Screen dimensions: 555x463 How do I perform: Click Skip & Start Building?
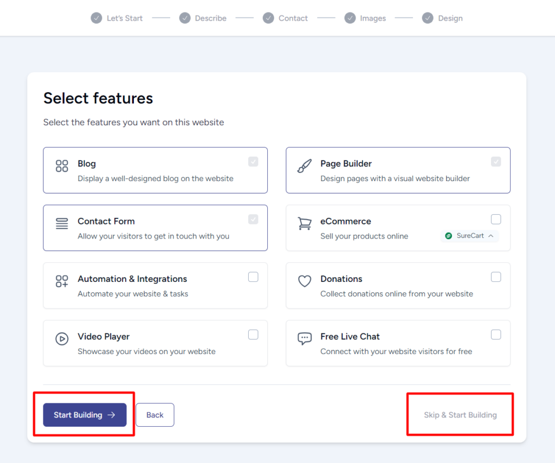(x=460, y=415)
